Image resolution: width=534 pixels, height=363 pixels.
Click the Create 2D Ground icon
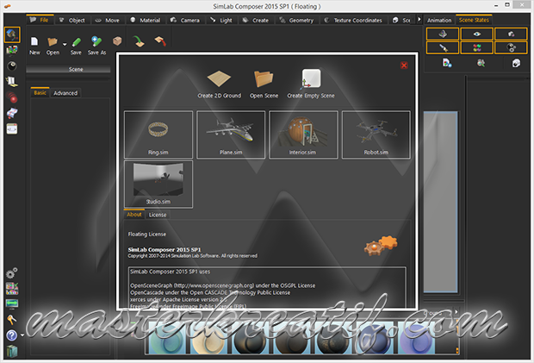218,78
